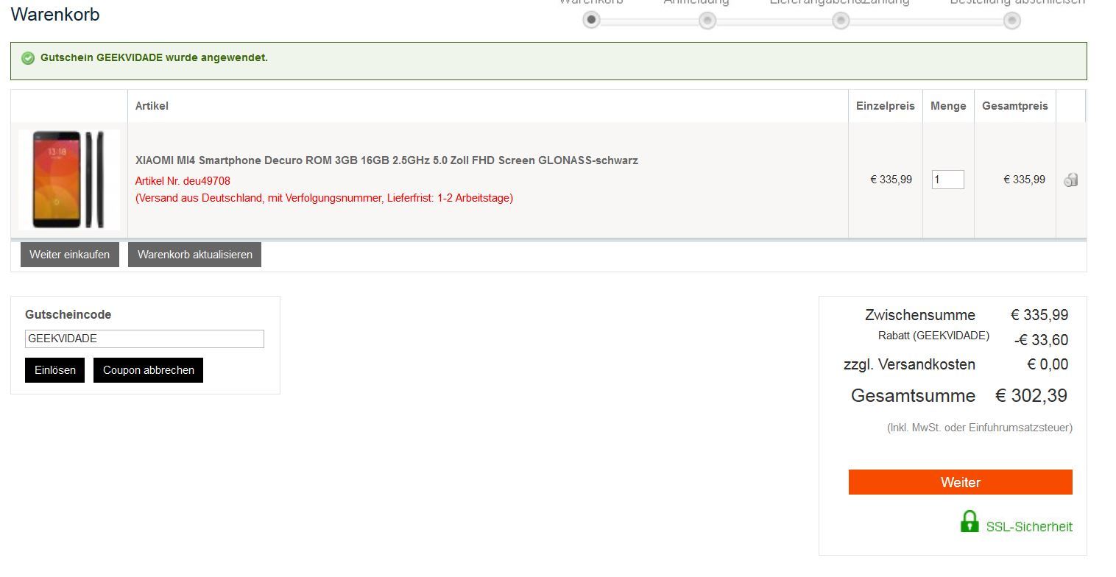Click the Inkl. MwSt. oder Einfuhrumsatzsteuer note
Screen dimensions: 1116x577
pyautogui.click(x=980, y=428)
